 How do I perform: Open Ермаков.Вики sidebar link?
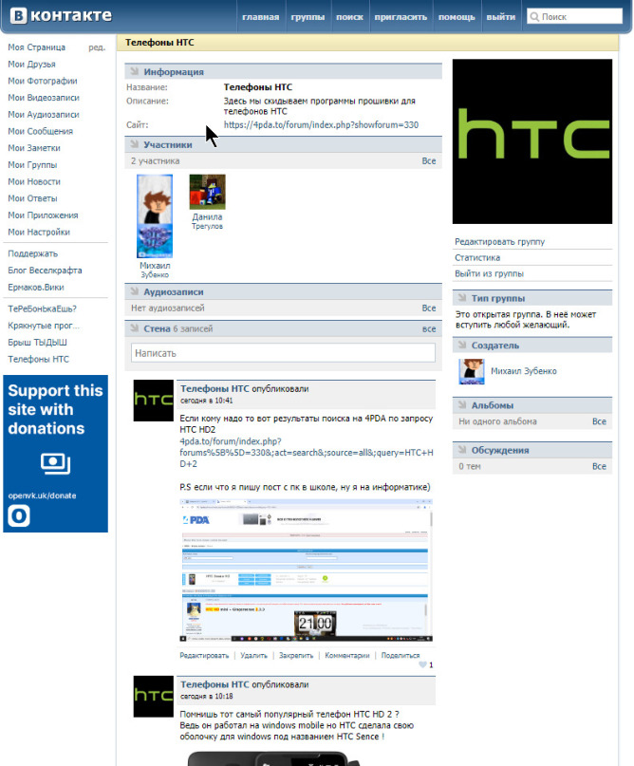[36, 288]
